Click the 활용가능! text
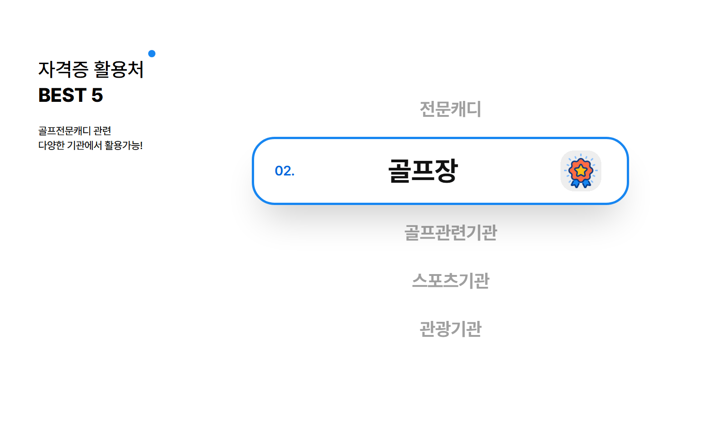 (124, 145)
